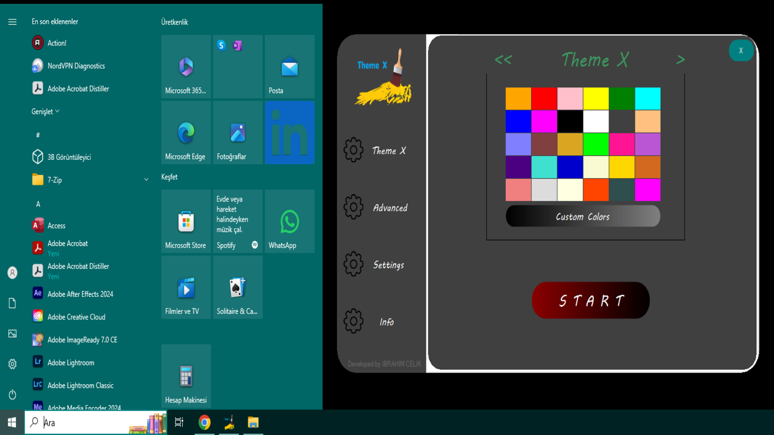Click the Power icon in Start sidebar
Image resolution: width=774 pixels, height=435 pixels.
[12, 394]
